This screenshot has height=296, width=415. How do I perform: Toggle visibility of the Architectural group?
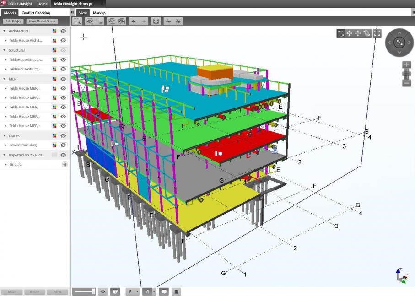pos(63,31)
